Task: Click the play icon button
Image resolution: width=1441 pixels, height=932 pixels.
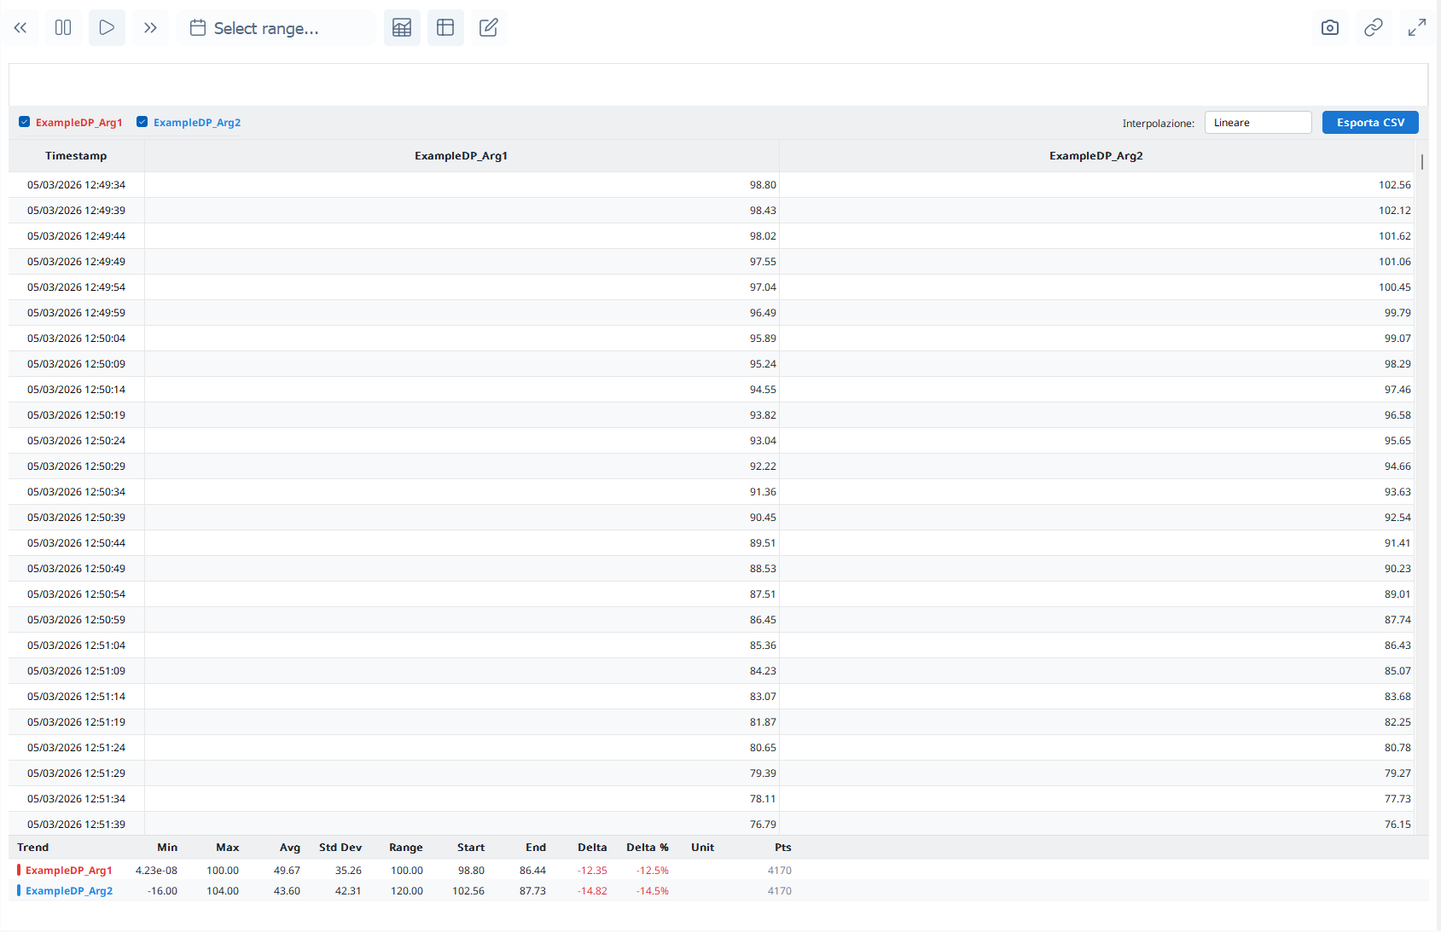Action: pyautogui.click(x=107, y=28)
